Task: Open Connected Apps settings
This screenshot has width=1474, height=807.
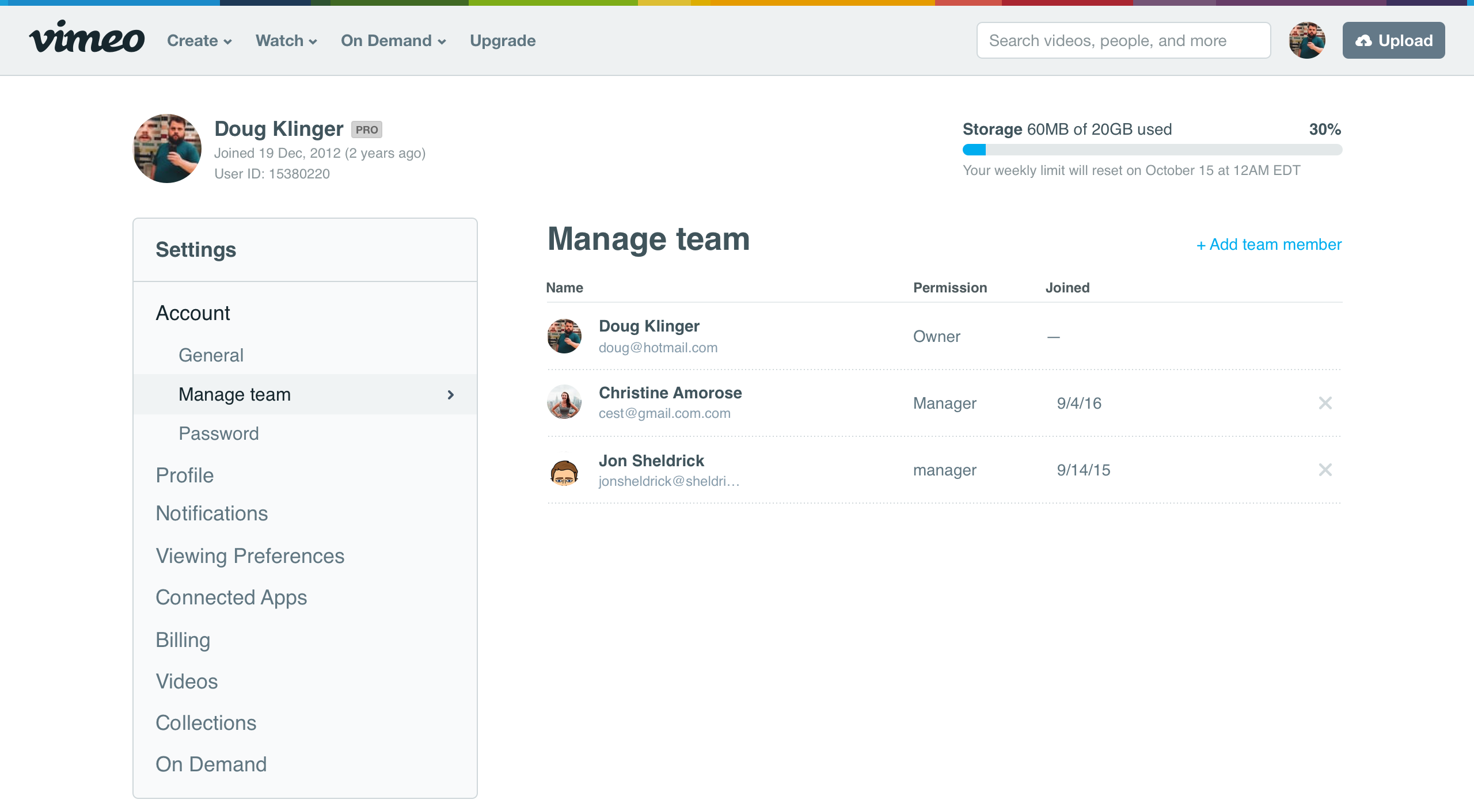Action: point(231,597)
